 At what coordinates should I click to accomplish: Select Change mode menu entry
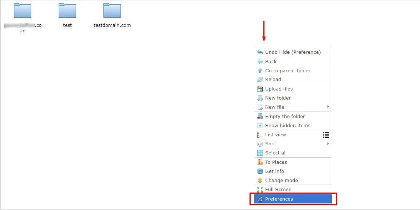(x=293, y=180)
